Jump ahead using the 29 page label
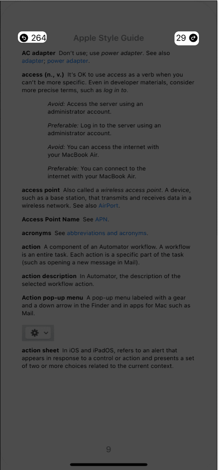 (x=181, y=38)
